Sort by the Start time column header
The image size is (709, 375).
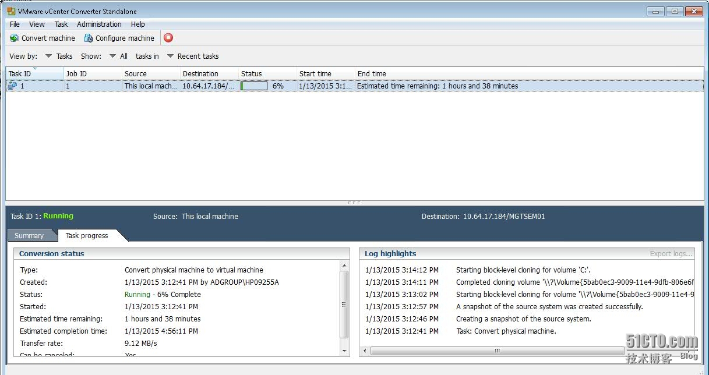pos(326,73)
